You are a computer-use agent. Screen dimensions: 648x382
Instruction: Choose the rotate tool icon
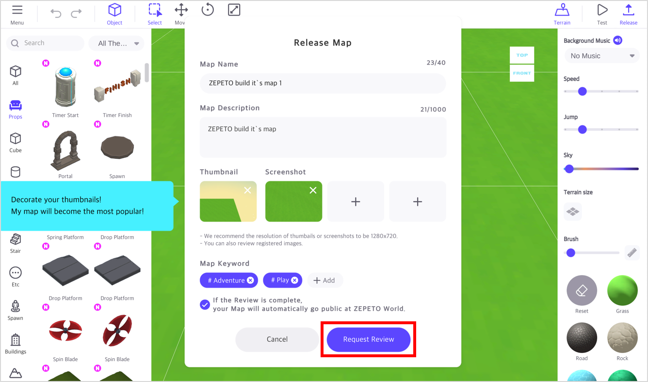[208, 10]
